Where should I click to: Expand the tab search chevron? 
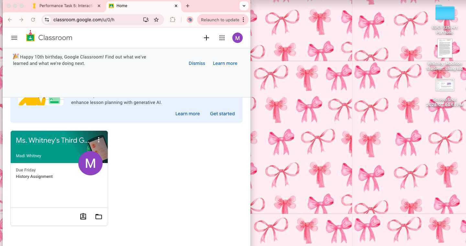[x=244, y=5]
